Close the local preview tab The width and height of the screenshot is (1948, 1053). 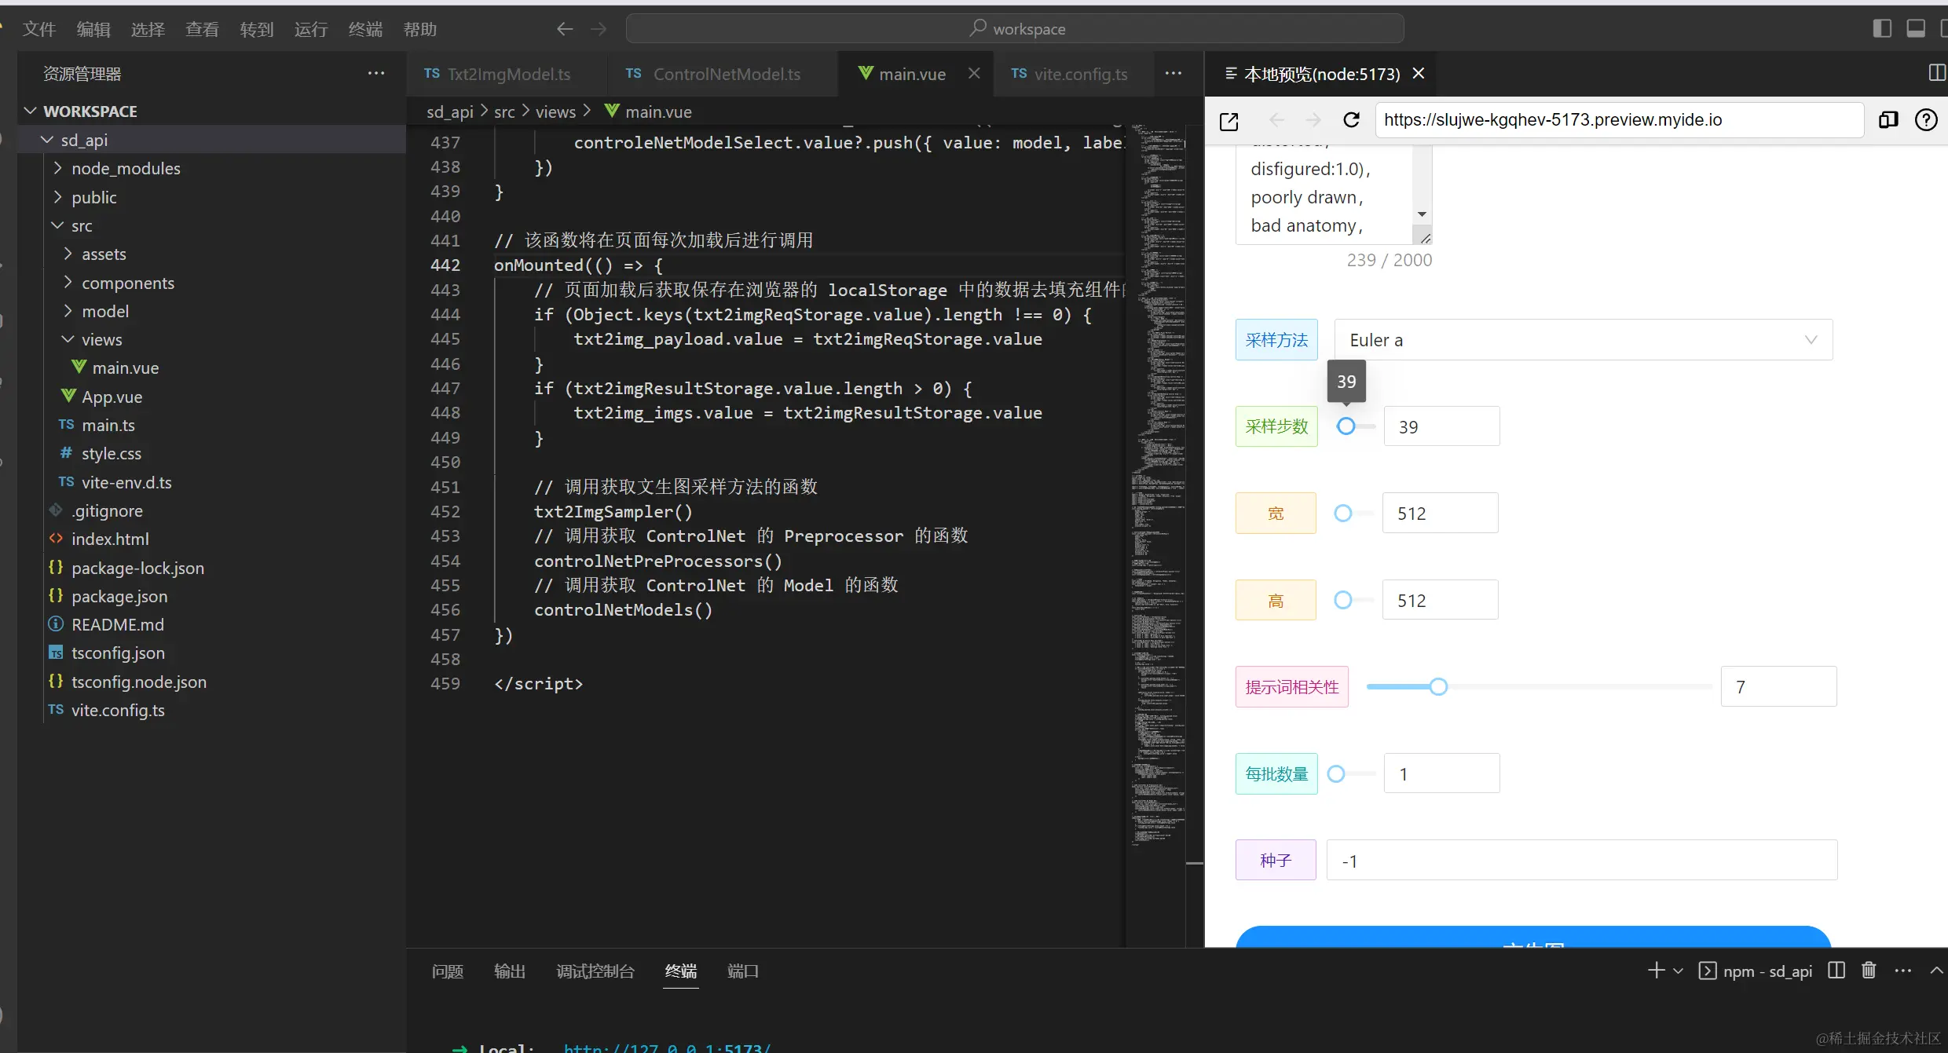pyautogui.click(x=1419, y=73)
